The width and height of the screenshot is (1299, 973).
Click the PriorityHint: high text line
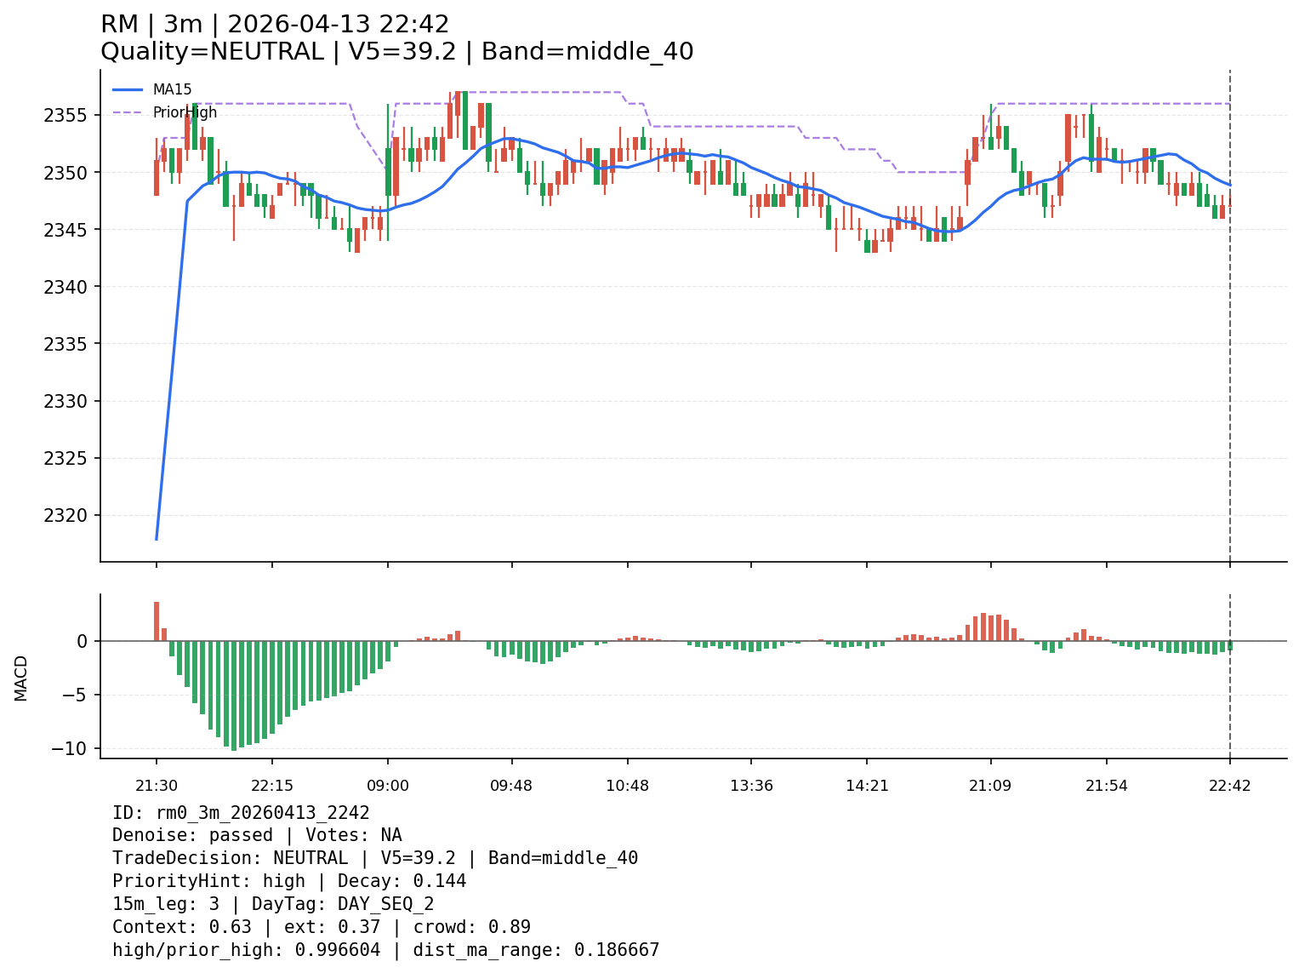pos(289,881)
